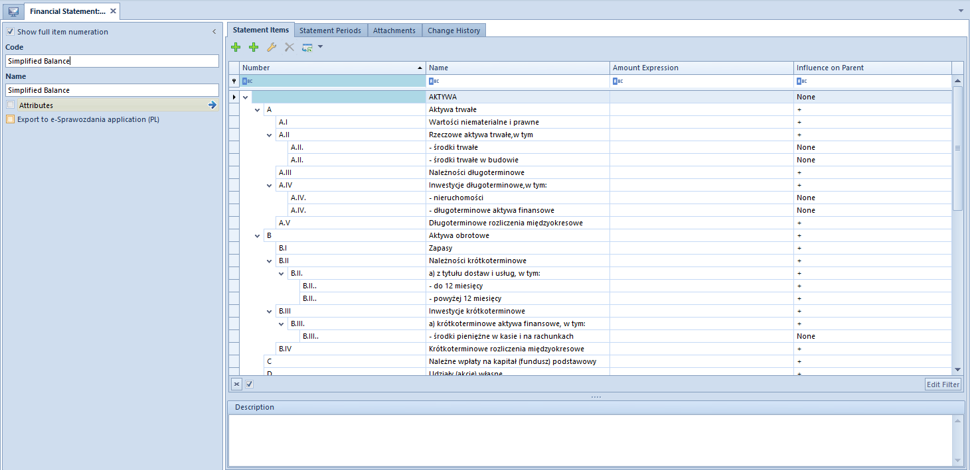The height and width of the screenshot is (470, 970).
Task: Toggle Show full item numeration checkbox
Action: [x=10, y=32]
